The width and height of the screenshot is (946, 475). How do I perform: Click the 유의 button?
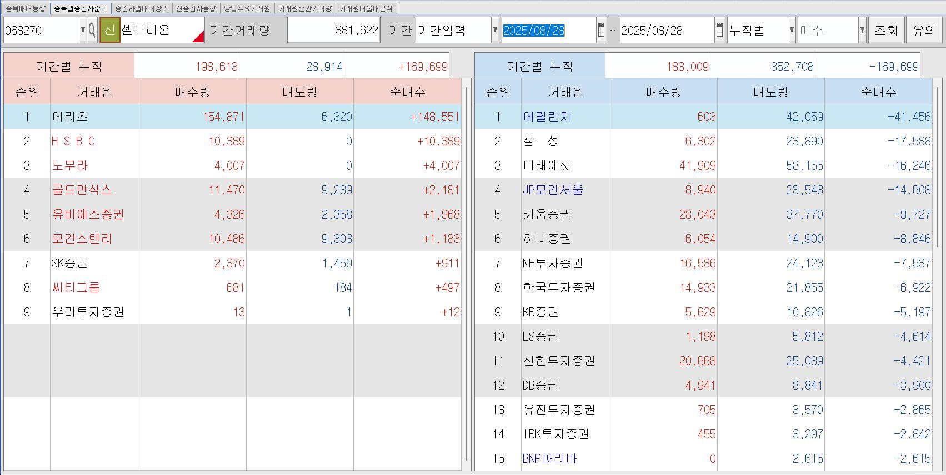click(924, 30)
